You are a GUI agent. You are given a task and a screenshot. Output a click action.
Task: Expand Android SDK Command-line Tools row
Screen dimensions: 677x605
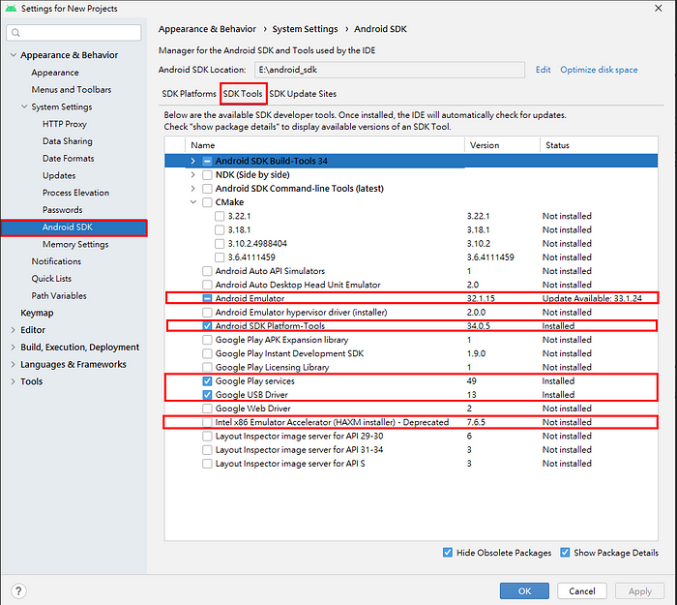tap(193, 189)
